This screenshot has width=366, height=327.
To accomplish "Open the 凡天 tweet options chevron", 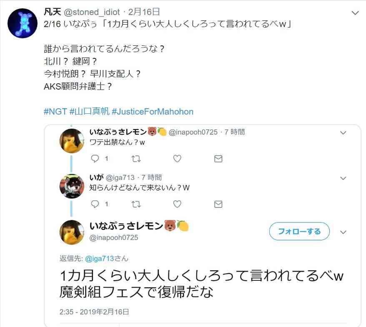I will click(355, 13).
